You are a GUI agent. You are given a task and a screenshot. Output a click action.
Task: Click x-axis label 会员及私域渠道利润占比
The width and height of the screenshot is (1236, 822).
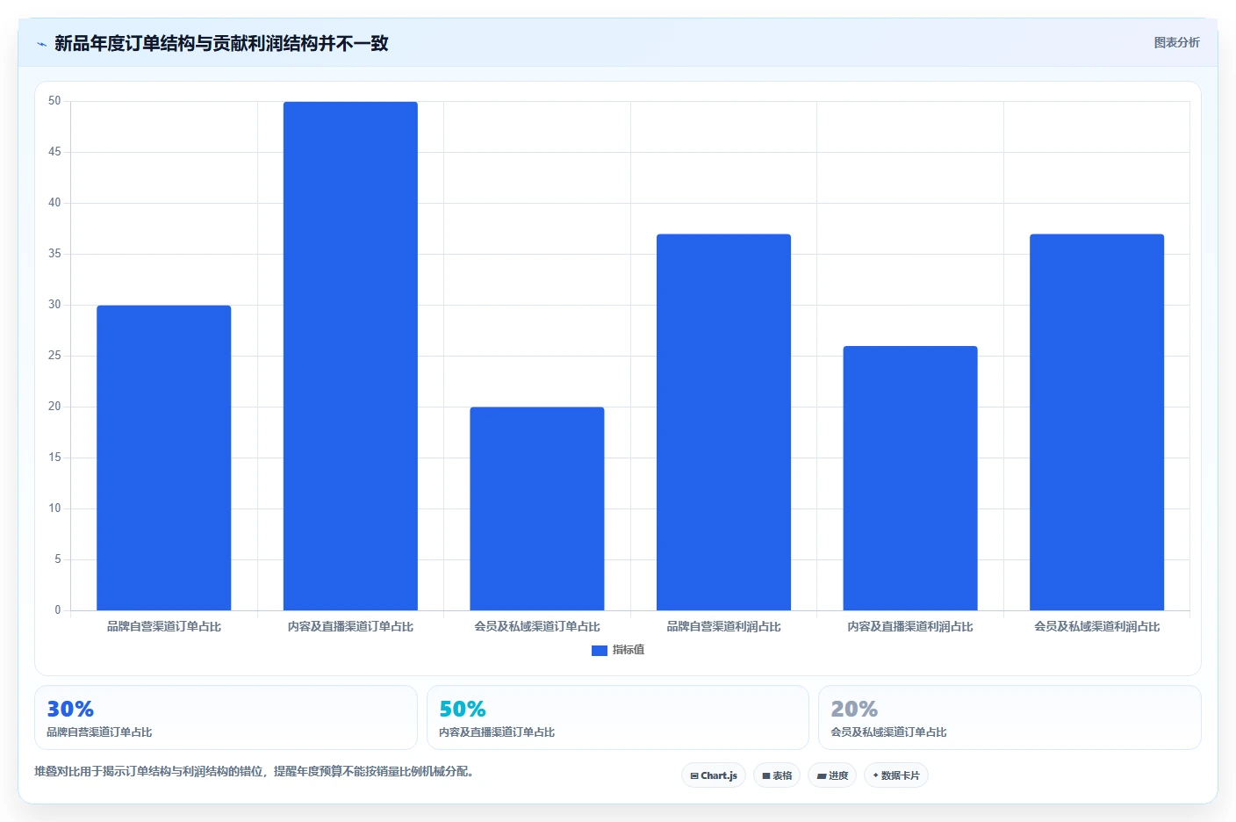tap(1097, 626)
